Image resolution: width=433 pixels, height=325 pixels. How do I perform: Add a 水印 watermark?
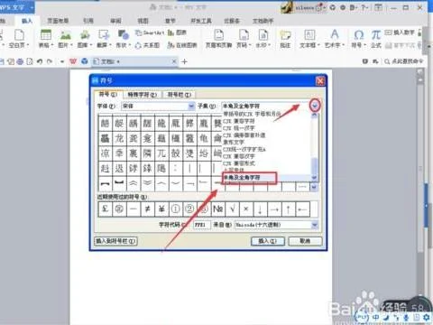coord(263,39)
